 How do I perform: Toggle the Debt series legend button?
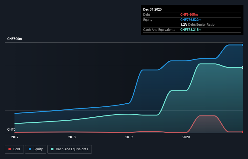[14, 149]
